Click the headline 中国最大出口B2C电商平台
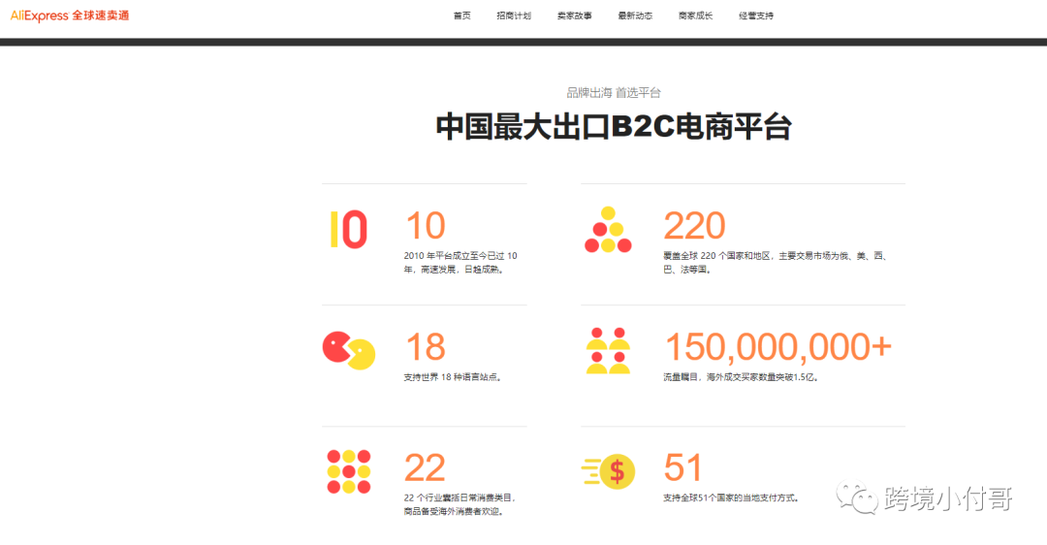1047x545 pixels. point(614,127)
